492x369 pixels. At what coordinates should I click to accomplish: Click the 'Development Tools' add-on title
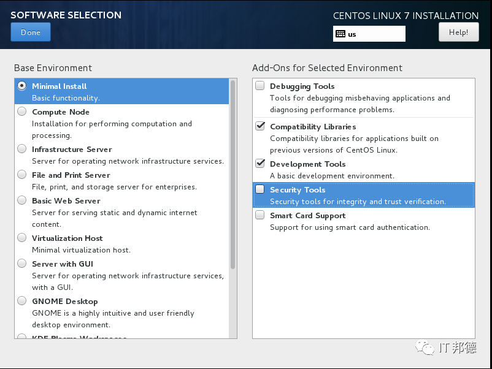(308, 164)
